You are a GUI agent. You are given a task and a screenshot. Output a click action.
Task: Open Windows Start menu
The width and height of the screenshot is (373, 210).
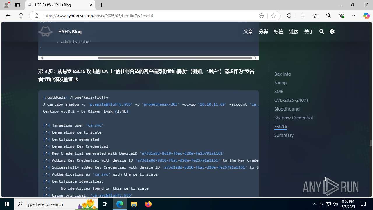pyautogui.click(x=7, y=204)
